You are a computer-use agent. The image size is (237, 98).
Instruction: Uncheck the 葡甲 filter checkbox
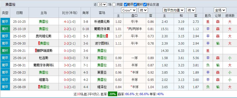click(126, 4)
